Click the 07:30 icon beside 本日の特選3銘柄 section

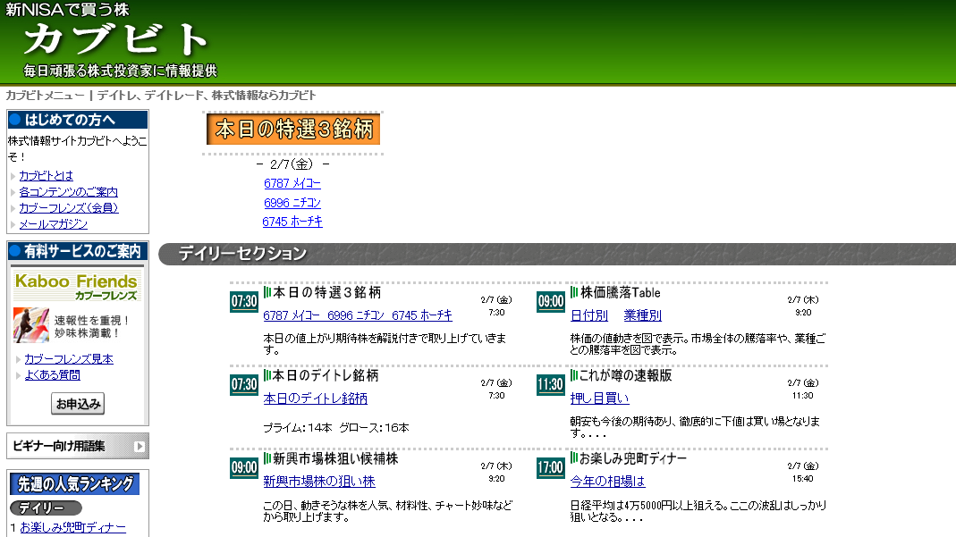(244, 302)
